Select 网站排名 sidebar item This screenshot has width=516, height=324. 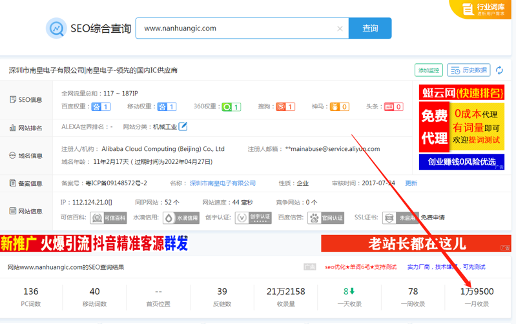click(x=26, y=128)
